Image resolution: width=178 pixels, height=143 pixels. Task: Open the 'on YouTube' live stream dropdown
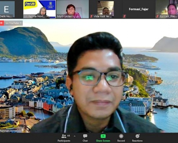(13, 23)
